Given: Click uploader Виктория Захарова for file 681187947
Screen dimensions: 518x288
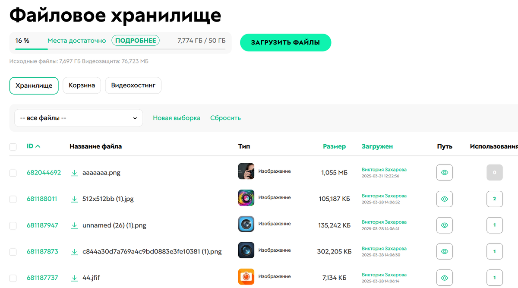Looking at the screenshot, I should [x=384, y=222].
